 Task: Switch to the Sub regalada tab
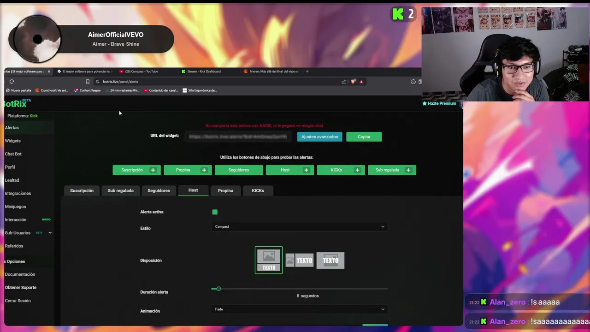121,190
